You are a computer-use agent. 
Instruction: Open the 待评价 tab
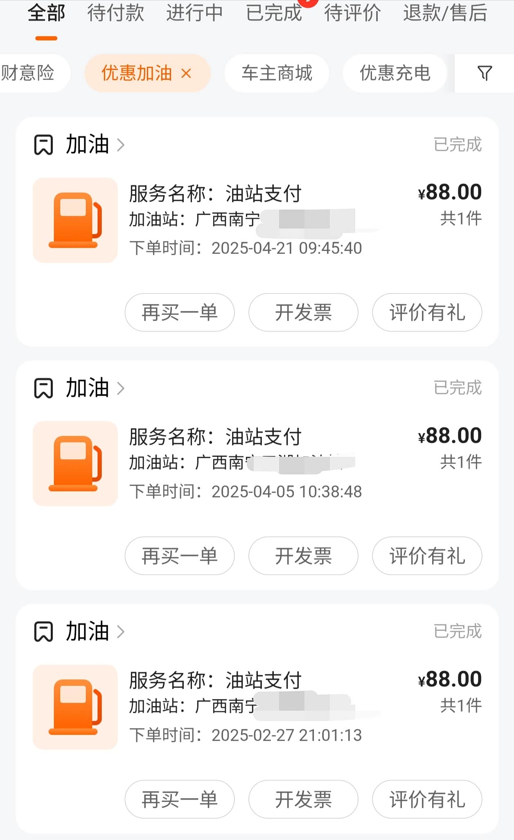pyautogui.click(x=352, y=13)
